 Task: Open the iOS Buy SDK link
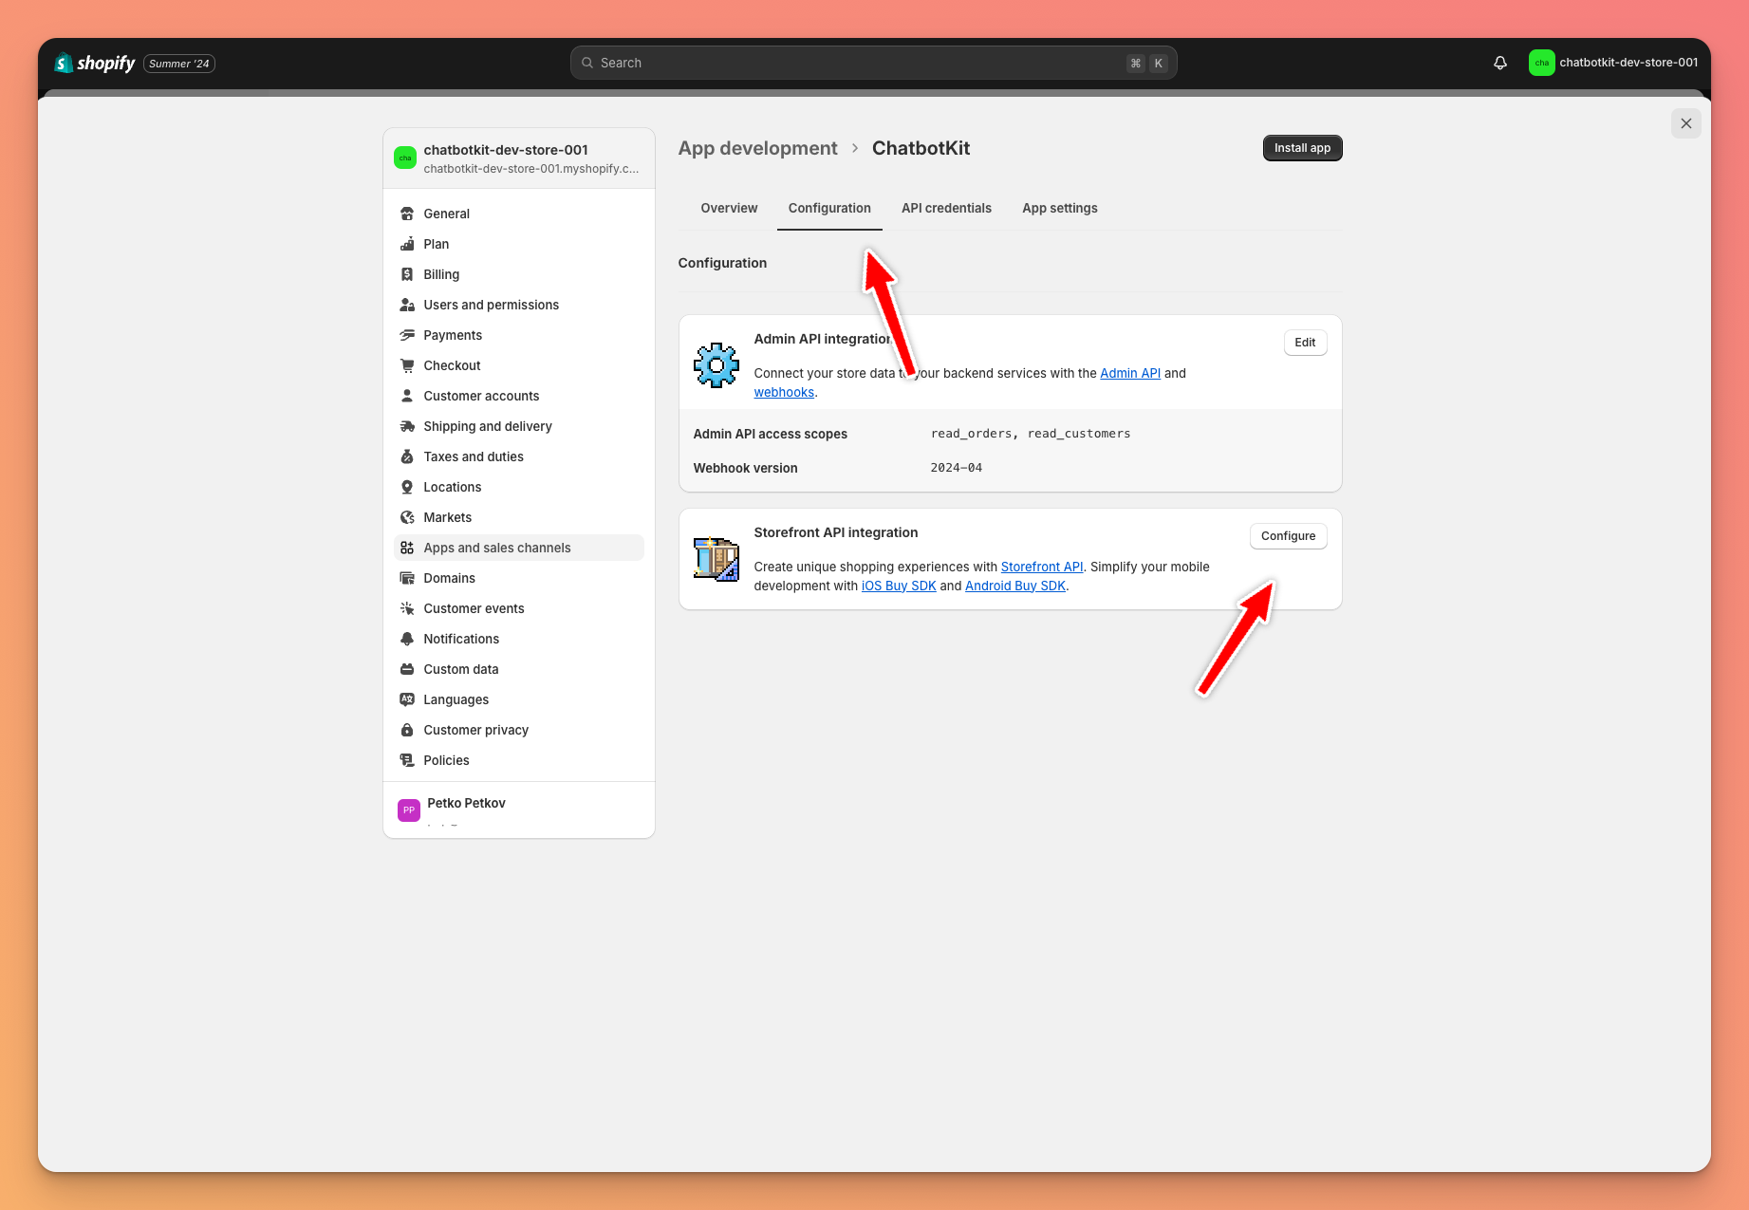(x=899, y=586)
